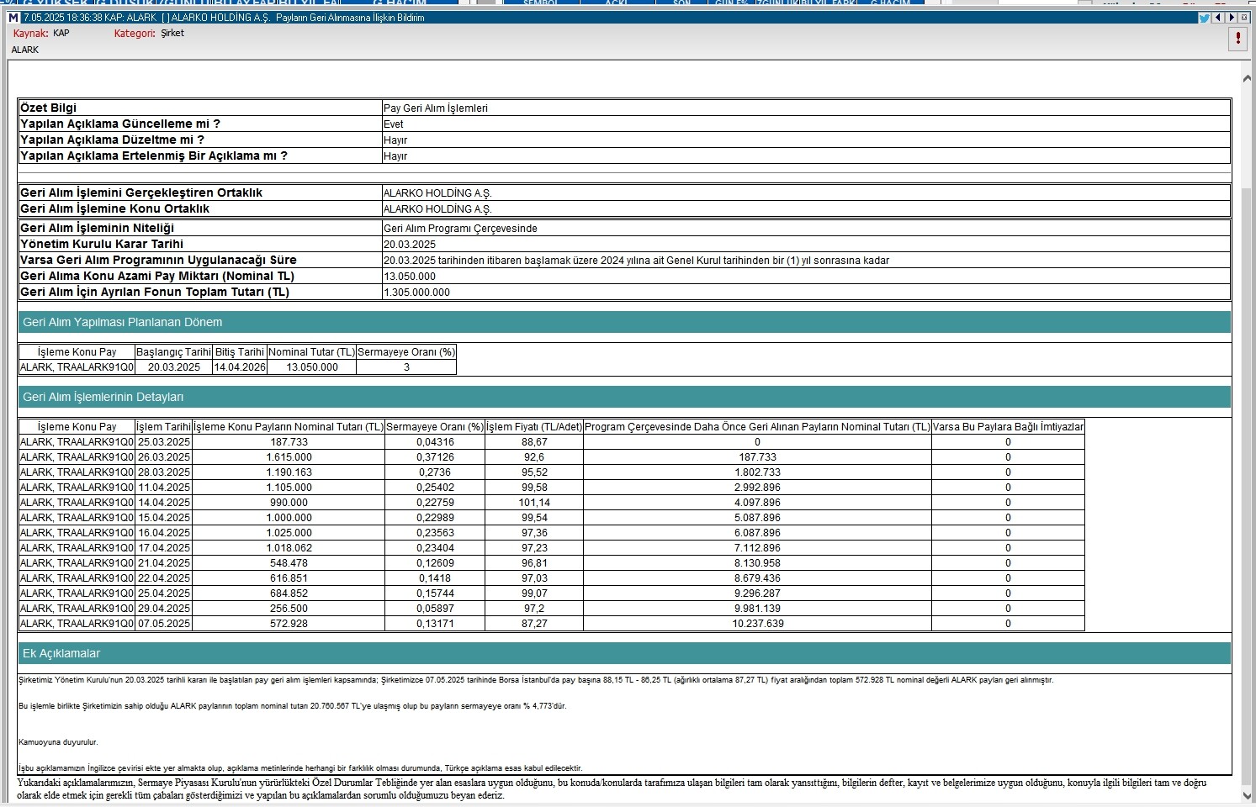Viewport: 1256px width, 807px height.
Task: Click the price 88,67 cell
Action: point(534,442)
